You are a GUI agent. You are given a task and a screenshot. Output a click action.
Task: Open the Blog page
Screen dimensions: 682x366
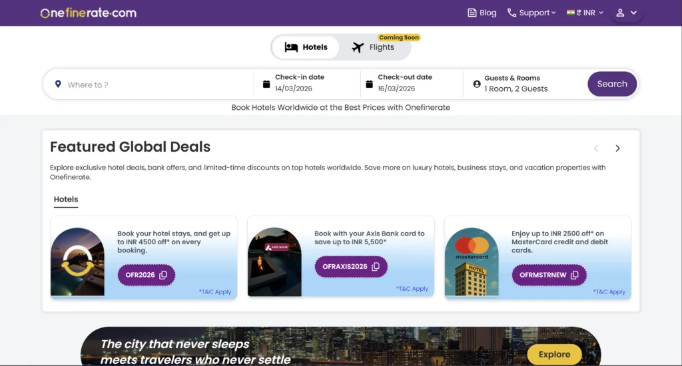click(482, 13)
